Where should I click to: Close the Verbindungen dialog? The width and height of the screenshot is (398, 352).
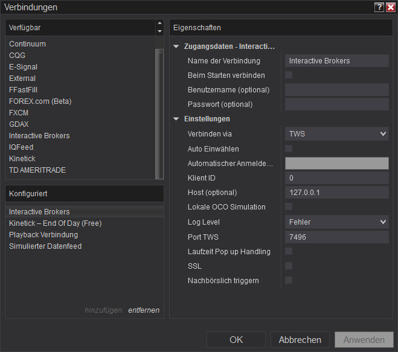[x=390, y=7]
